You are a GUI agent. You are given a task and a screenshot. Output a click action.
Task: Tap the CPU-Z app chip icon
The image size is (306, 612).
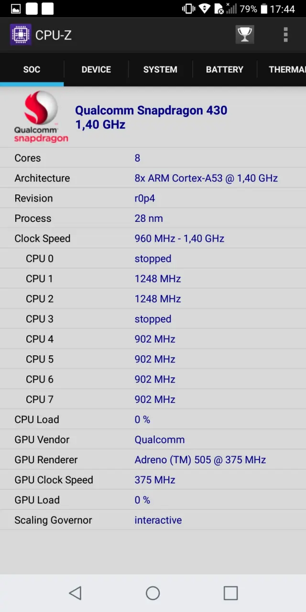(x=21, y=35)
